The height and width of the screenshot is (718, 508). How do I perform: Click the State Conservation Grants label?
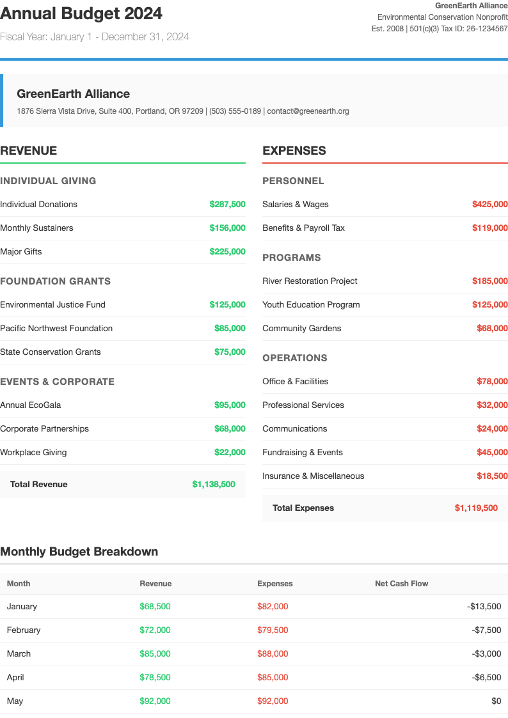coord(51,352)
